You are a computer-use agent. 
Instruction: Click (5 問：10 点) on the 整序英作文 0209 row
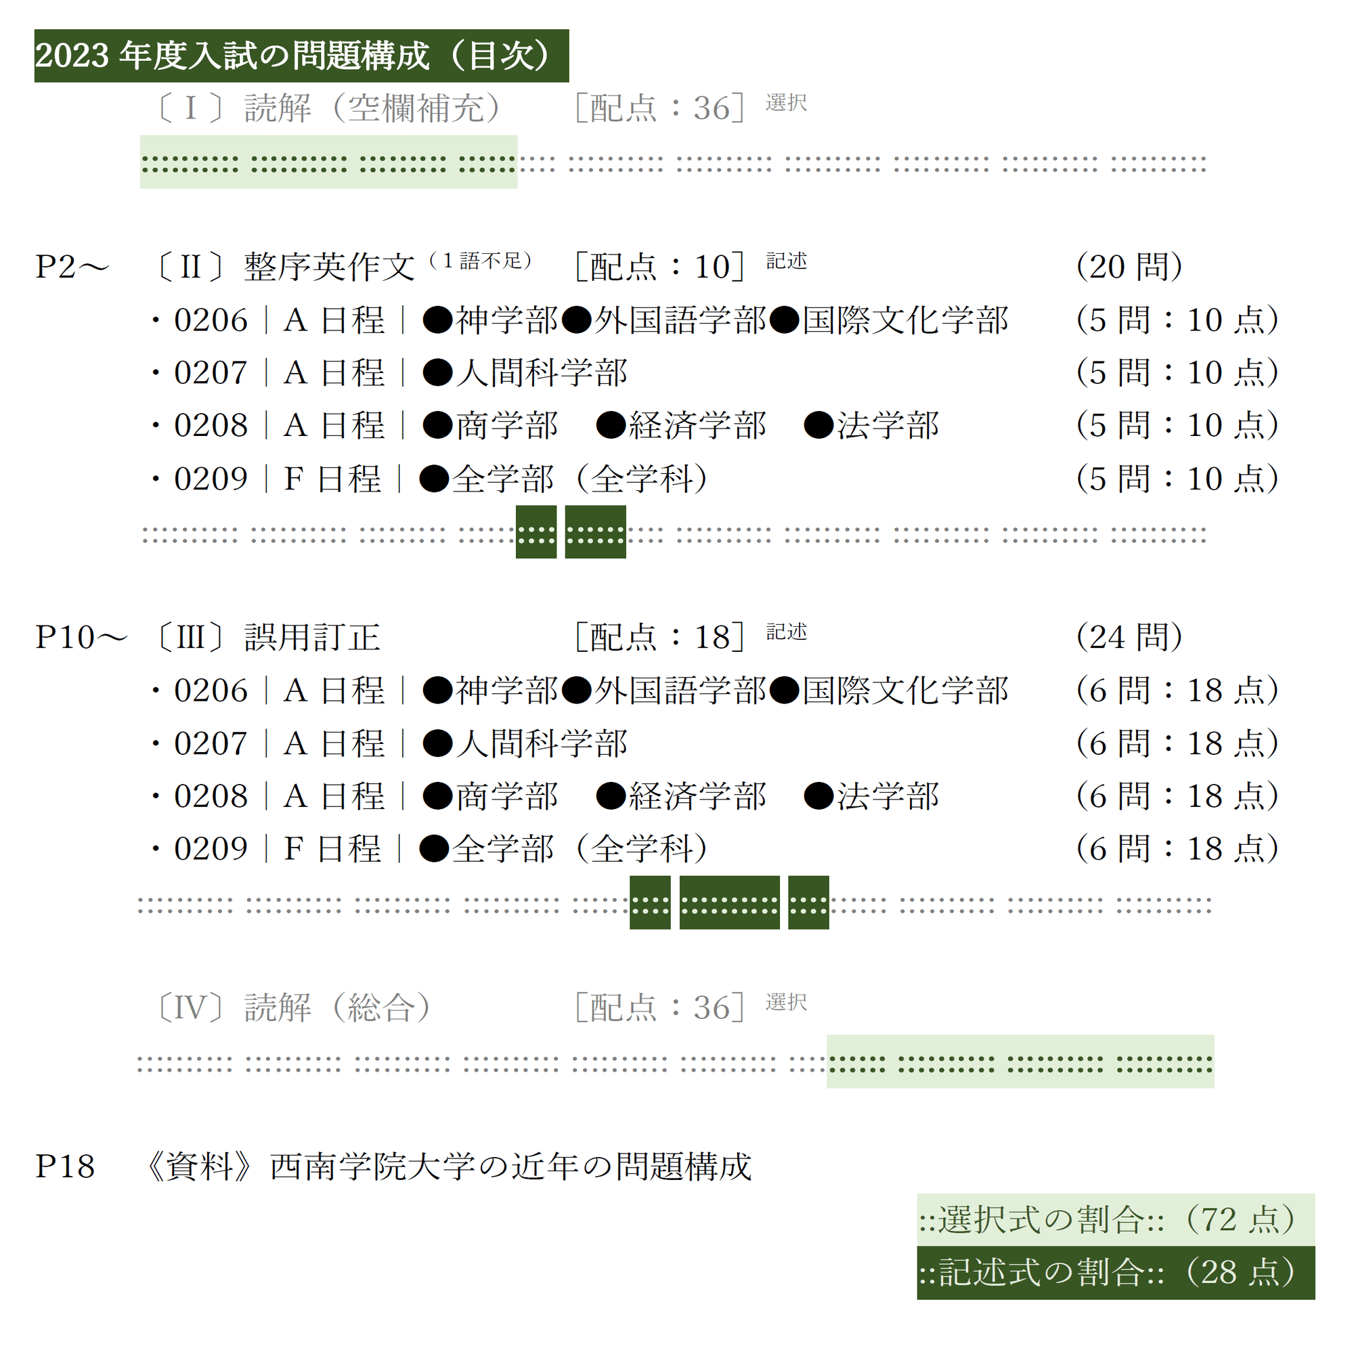(1177, 479)
